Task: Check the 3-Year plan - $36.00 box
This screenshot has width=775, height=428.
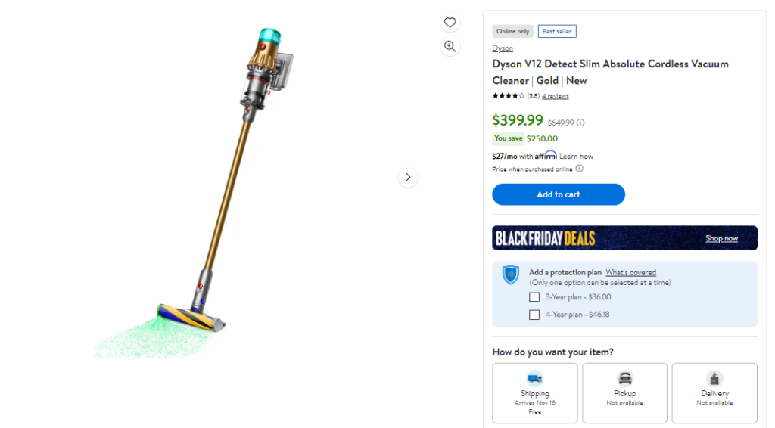Action: (534, 297)
